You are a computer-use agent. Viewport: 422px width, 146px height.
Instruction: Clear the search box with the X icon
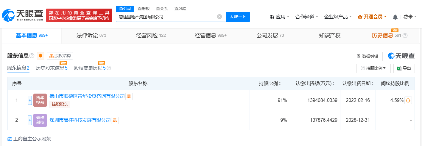pyautogui.click(x=219, y=17)
